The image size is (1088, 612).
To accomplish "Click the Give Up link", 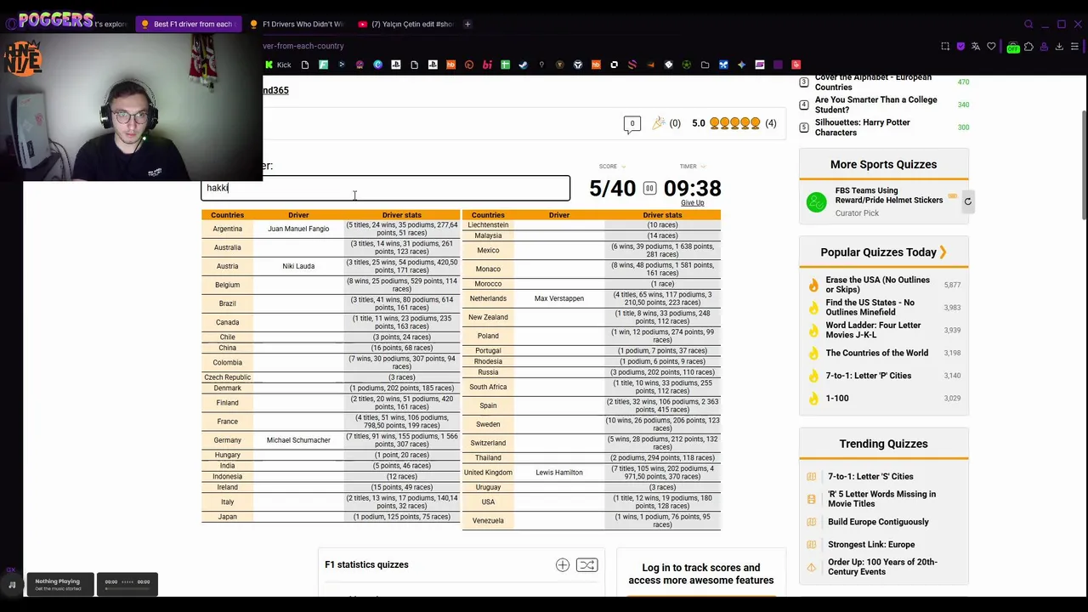I will pyautogui.click(x=692, y=203).
